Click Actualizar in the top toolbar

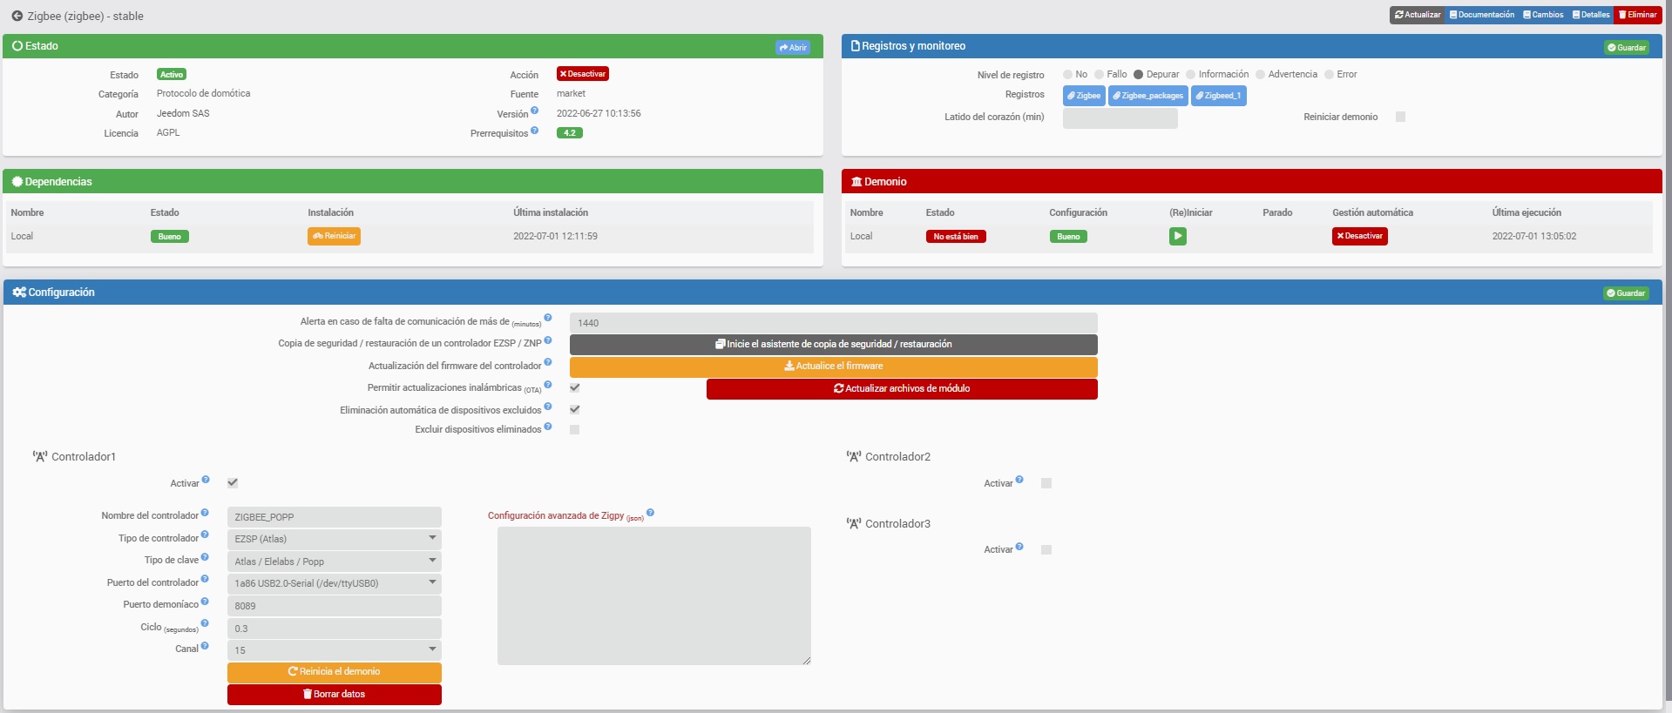click(1418, 15)
